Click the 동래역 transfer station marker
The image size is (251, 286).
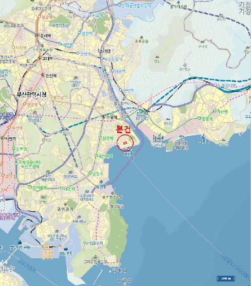pyautogui.click(x=37, y=35)
